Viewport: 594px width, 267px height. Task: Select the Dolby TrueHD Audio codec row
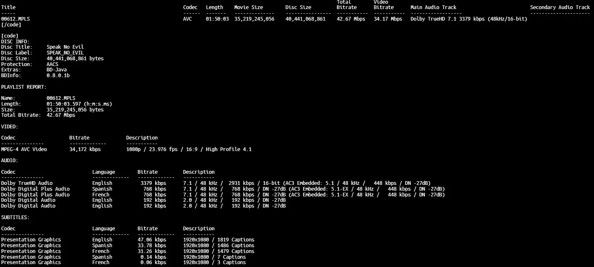click(27, 183)
